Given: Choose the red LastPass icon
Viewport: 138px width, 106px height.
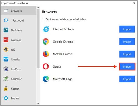Looking at the screenshot, I should pos(6,40).
